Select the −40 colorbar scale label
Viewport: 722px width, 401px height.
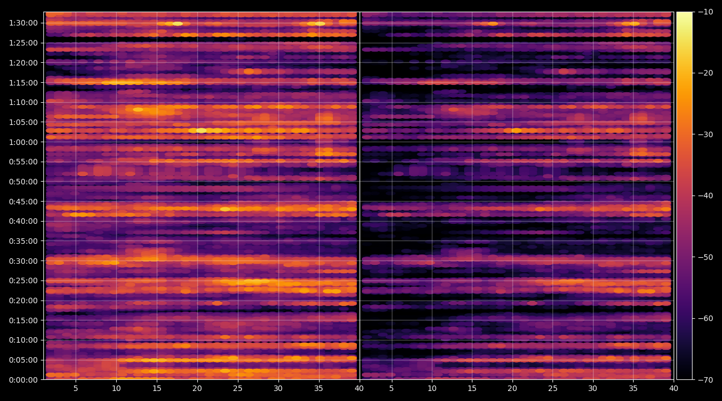coord(705,196)
